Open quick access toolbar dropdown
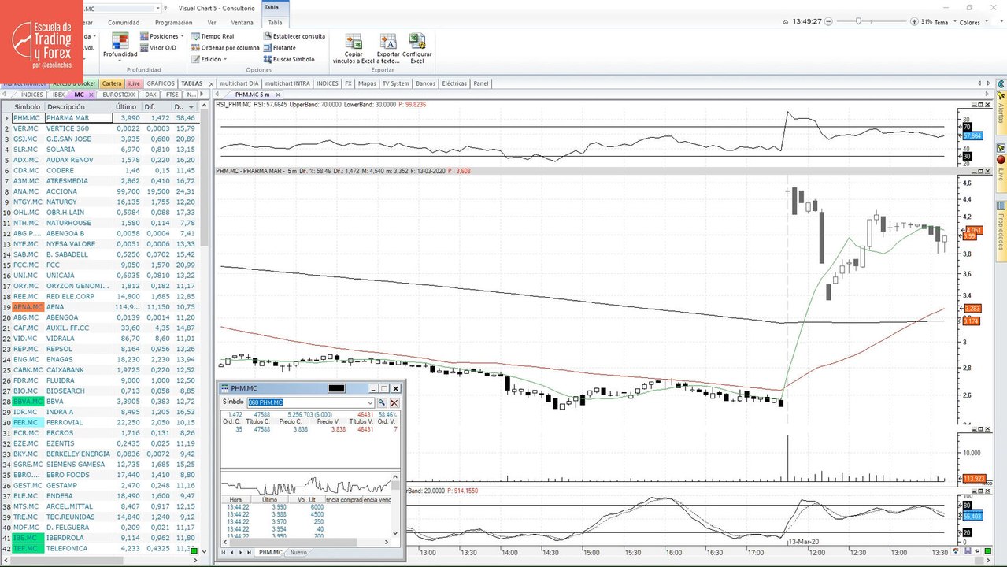The width and height of the screenshot is (1007, 567). [x=165, y=8]
